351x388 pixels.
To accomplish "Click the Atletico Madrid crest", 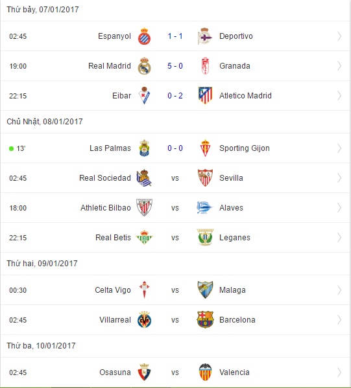I will 205,95.
